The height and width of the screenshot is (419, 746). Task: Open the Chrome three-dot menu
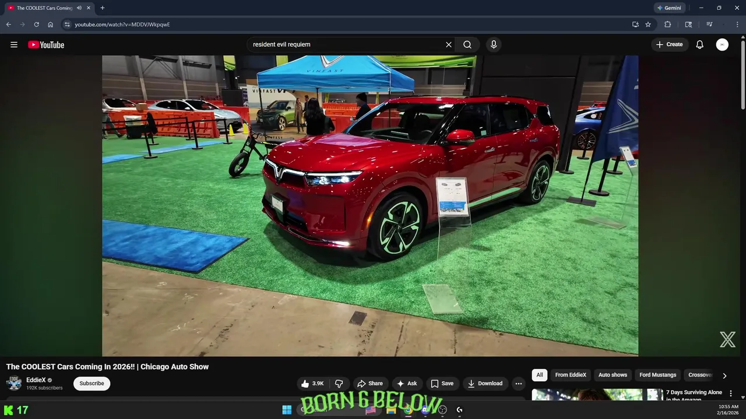[x=738, y=24]
